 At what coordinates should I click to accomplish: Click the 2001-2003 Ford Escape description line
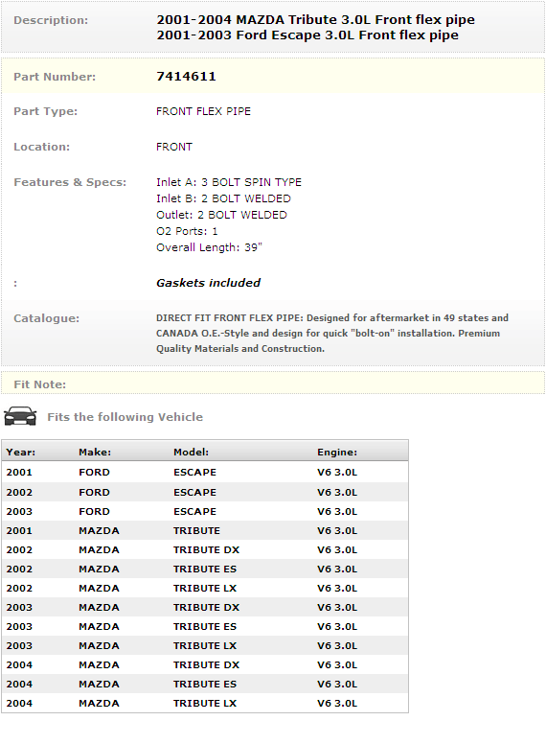coord(307,35)
